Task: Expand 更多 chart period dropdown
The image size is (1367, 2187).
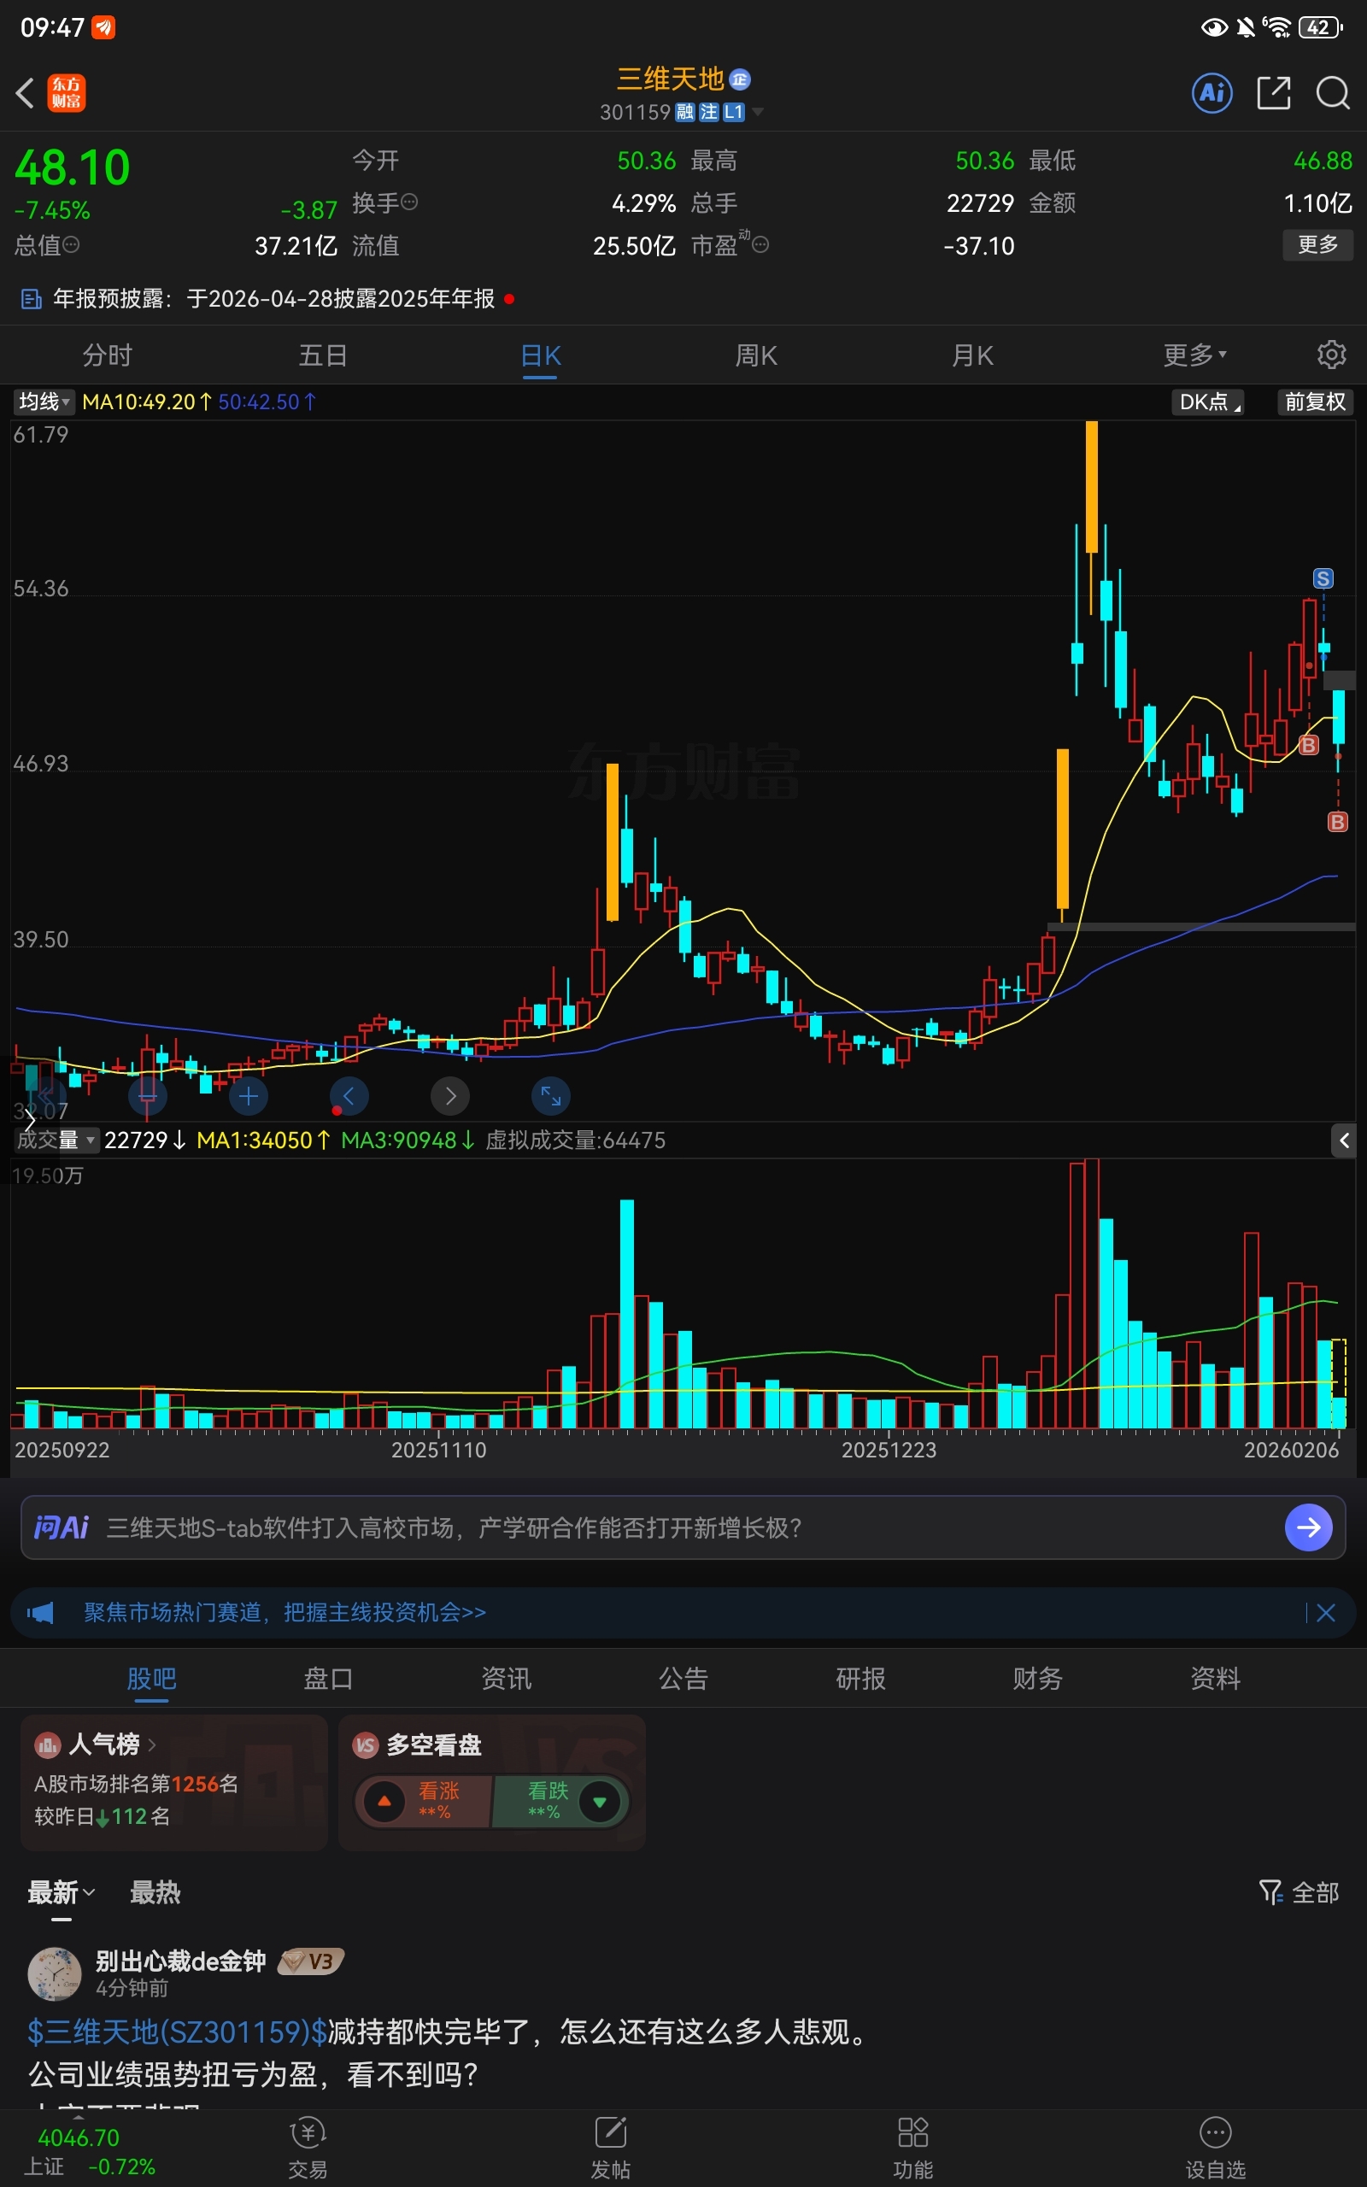Action: pyautogui.click(x=1194, y=355)
